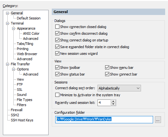Open Appearance settings under Terminal
The width and height of the screenshot is (168, 137).
click(x=26, y=28)
